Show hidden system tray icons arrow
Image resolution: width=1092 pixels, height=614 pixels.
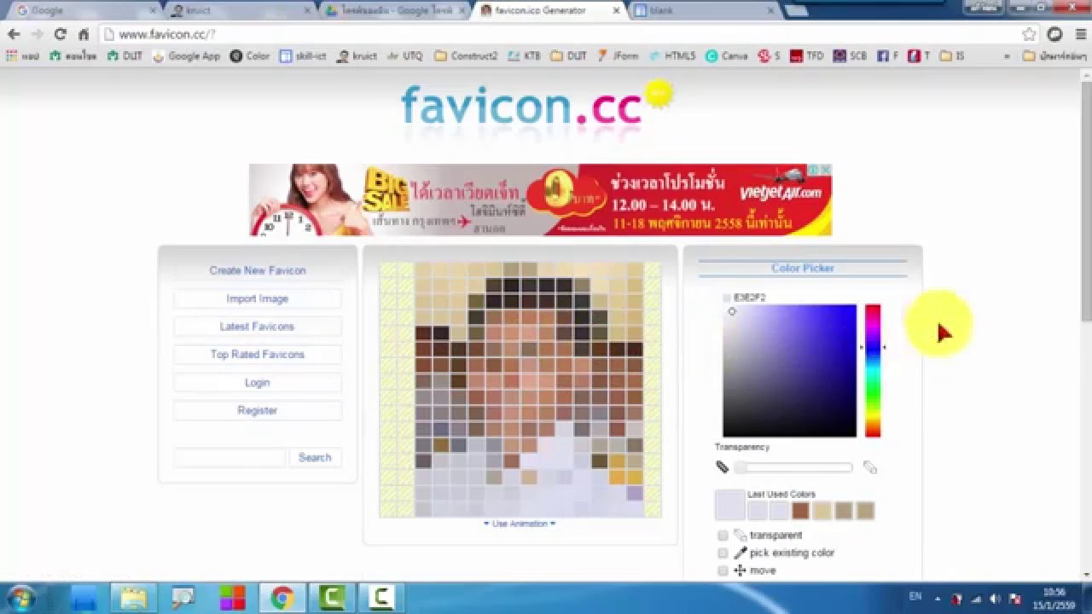pos(938,599)
